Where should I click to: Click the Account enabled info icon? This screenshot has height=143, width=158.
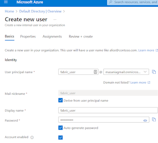(32, 137)
